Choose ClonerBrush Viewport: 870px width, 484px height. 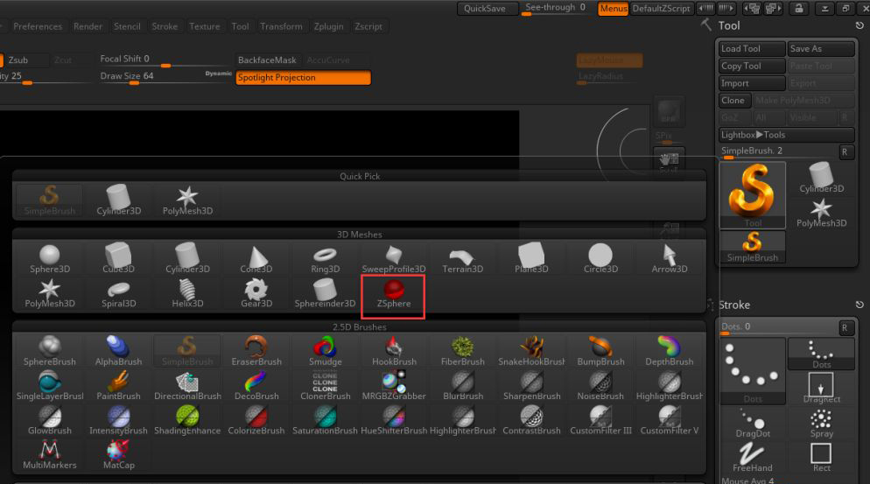[325, 386]
